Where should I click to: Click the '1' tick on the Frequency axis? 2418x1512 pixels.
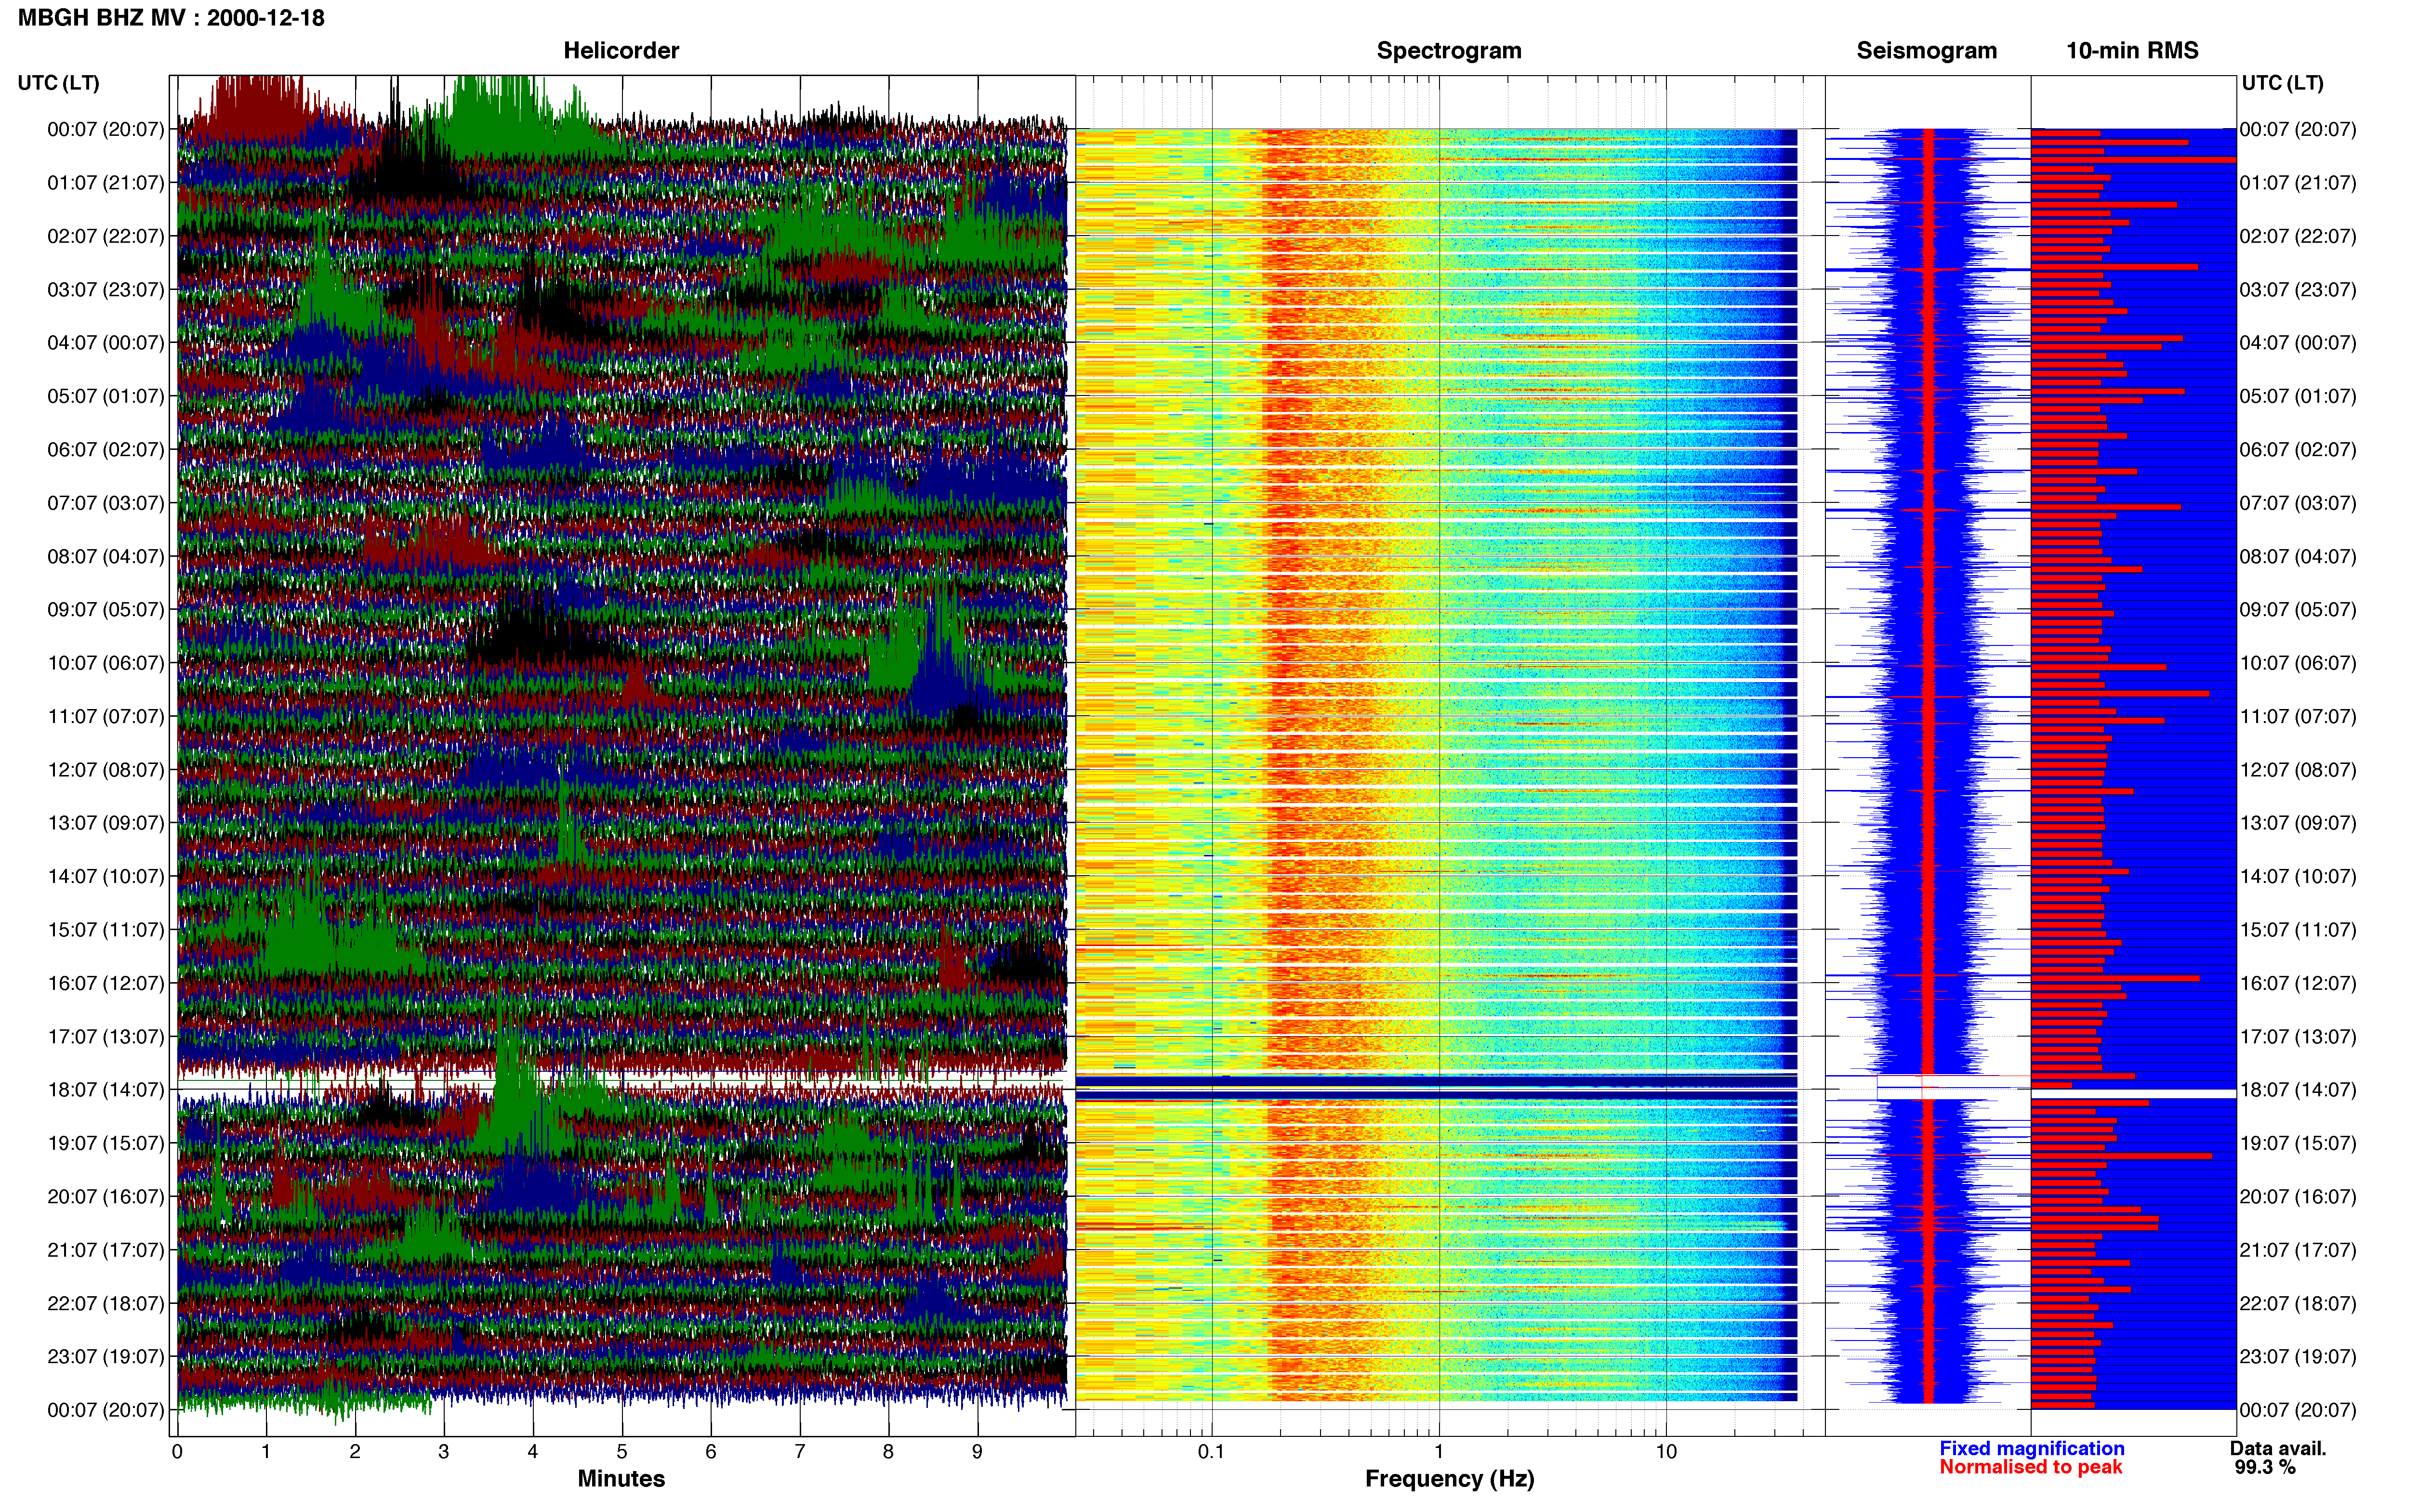[x=1439, y=1452]
